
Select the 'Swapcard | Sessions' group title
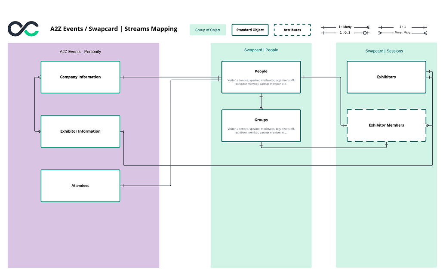point(384,51)
